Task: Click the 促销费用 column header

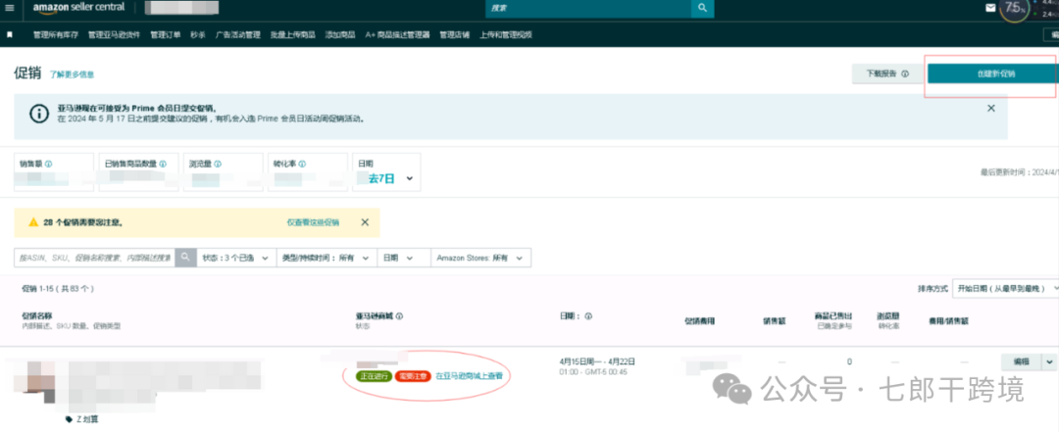Action: coord(700,321)
